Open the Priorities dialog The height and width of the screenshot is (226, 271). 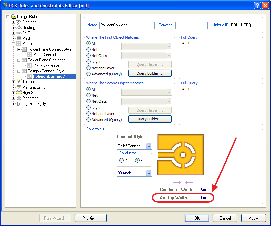pyautogui.click(x=90, y=218)
